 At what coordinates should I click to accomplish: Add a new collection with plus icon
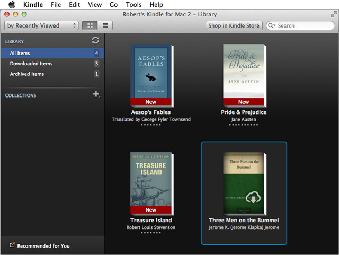point(96,94)
